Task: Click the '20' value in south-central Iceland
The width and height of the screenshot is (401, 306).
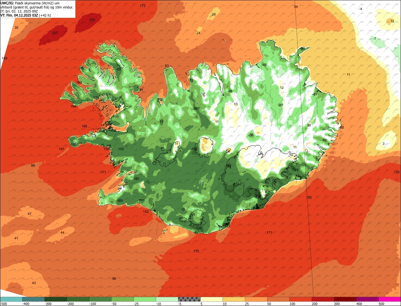Action: (201, 183)
